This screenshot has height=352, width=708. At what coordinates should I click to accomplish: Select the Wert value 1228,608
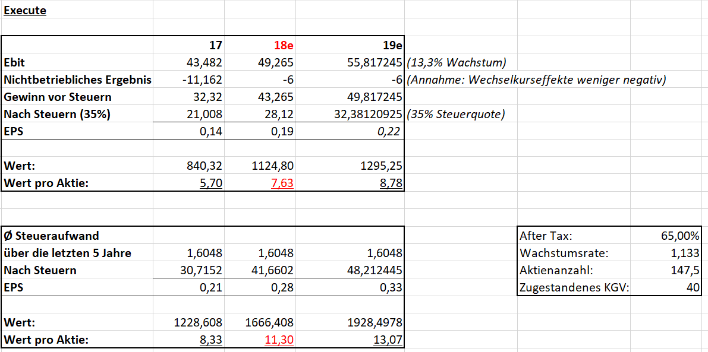tap(198, 323)
